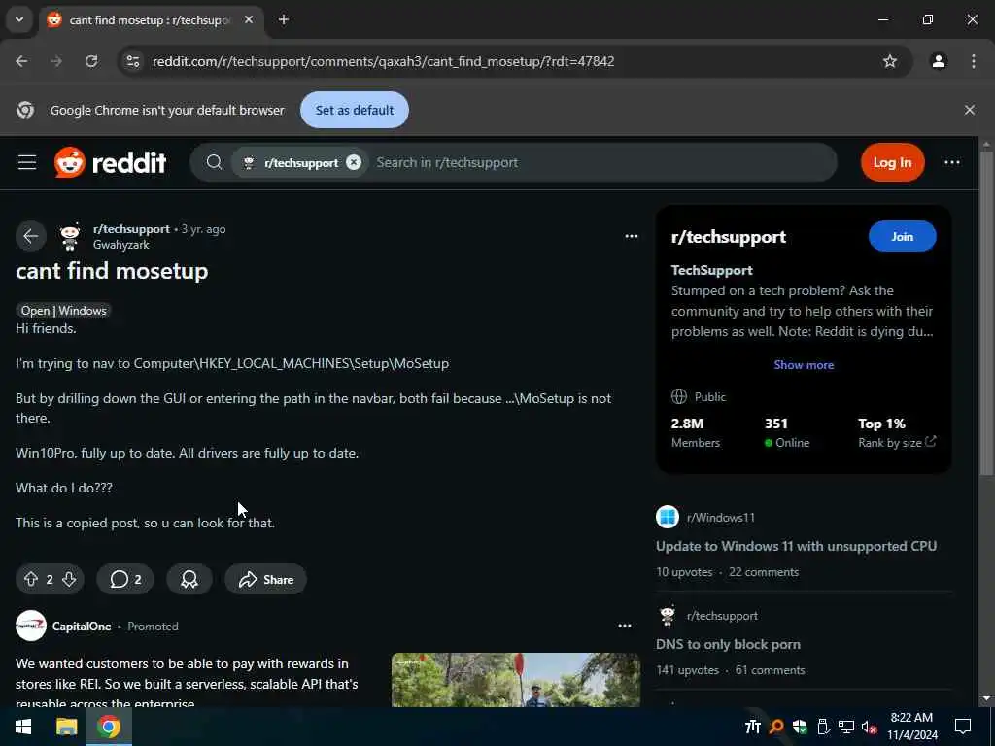The width and height of the screenshot is (995, 746).
Task: Dismiss the default browser notification bar
Action: pyautogui.click(x=969, y=110)
